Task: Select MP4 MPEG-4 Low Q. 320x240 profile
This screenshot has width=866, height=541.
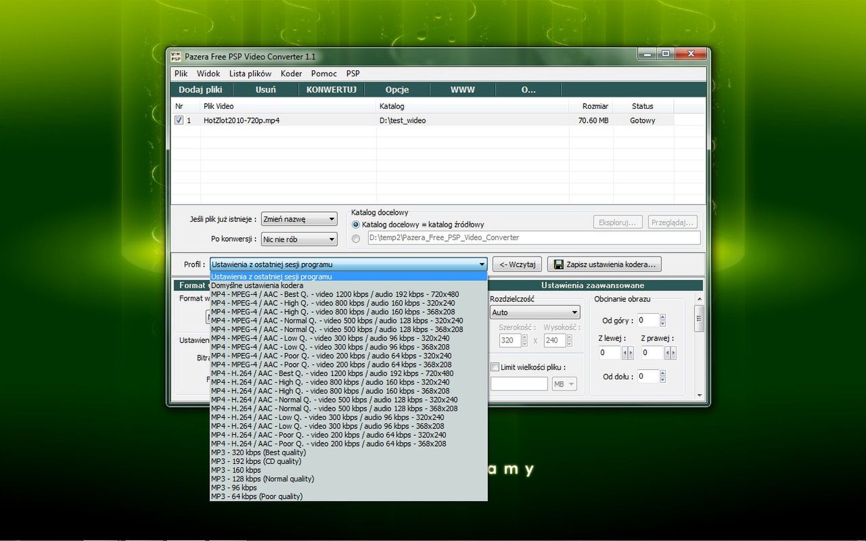Action: (x=348, y=338)
